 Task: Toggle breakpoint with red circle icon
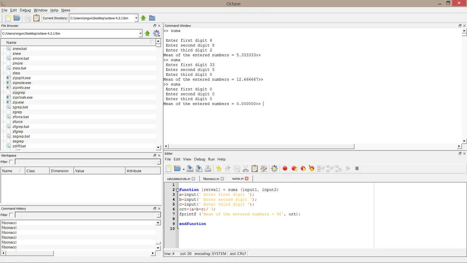tap(285, 168)
